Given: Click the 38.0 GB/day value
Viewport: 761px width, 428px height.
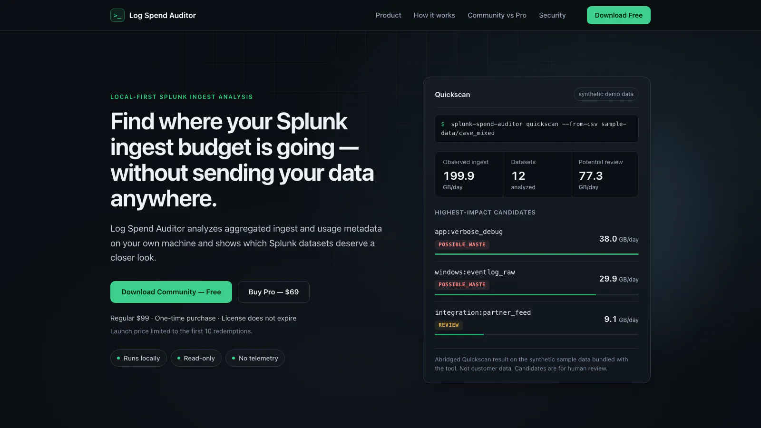Looking at the screenshot, I should click(619, 239).
